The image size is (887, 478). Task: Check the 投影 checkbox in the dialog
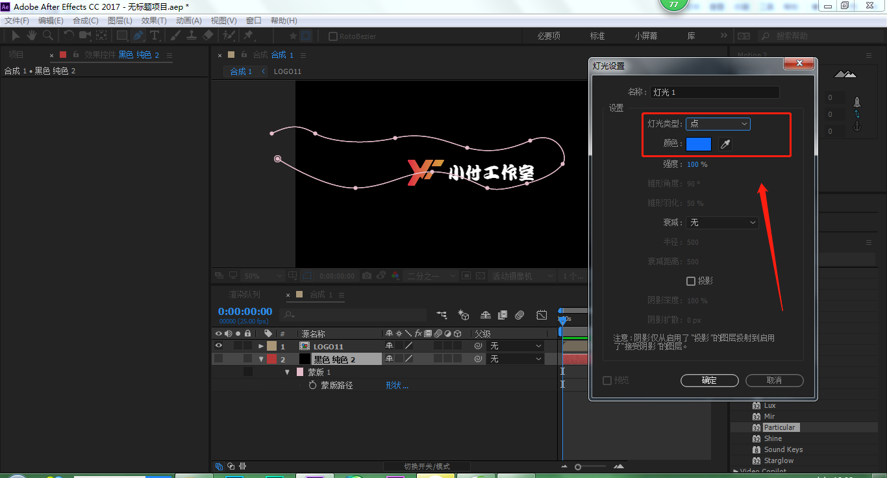pyautogui.click(x=691, y=281)
